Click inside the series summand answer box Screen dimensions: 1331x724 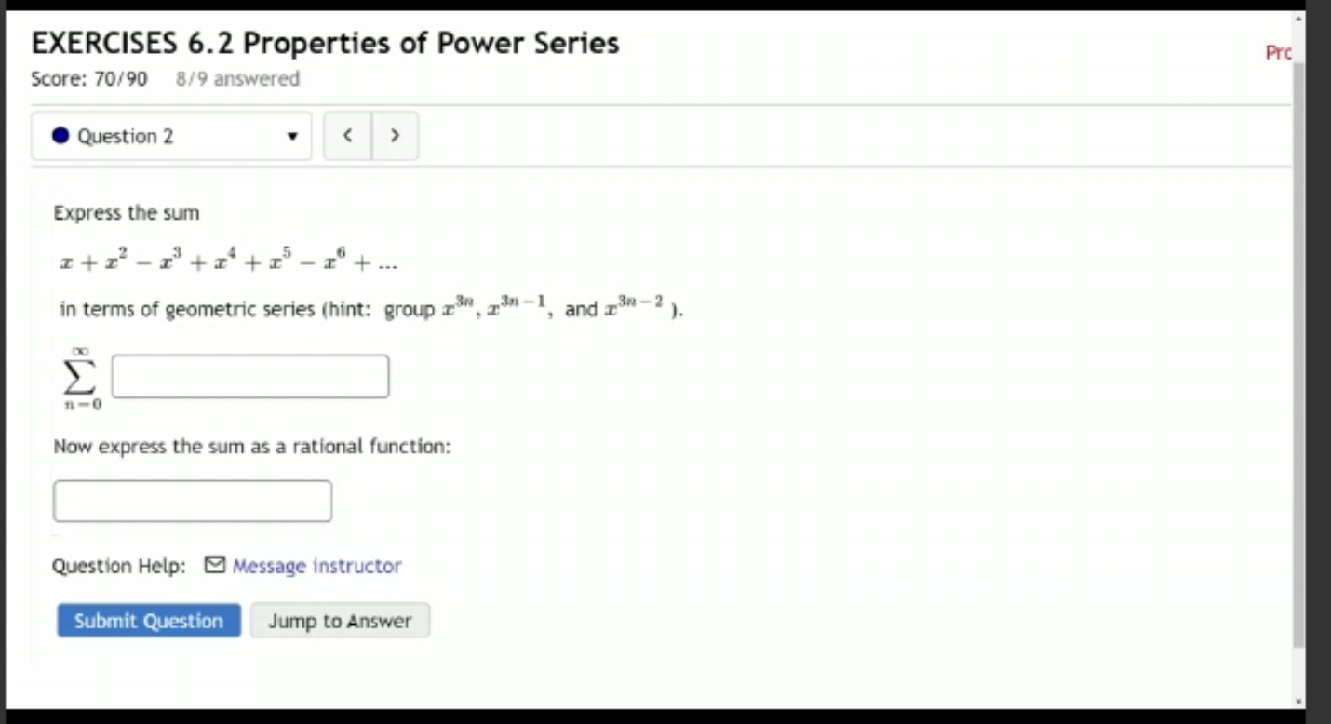tap(249, 376)
